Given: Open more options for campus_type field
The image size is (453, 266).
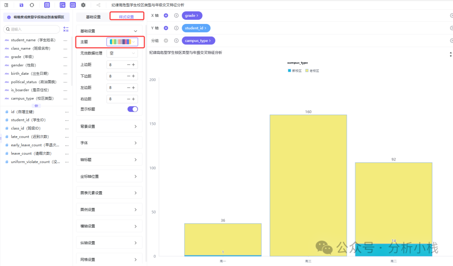Looking at the screenshot, I should pyautogui.click(x=65, y=99).
